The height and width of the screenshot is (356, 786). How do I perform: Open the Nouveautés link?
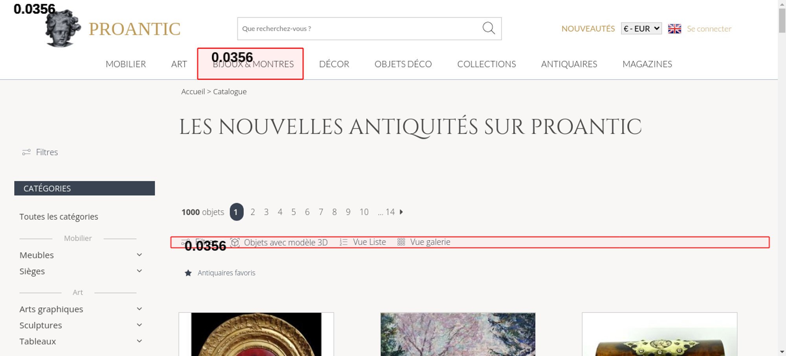pyautogui.click(x=588, y=29)
